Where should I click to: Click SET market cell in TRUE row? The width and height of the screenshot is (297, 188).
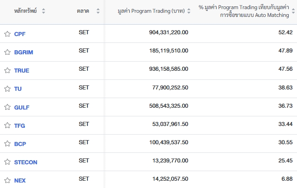pyautogui.click(x=84, y=69)
